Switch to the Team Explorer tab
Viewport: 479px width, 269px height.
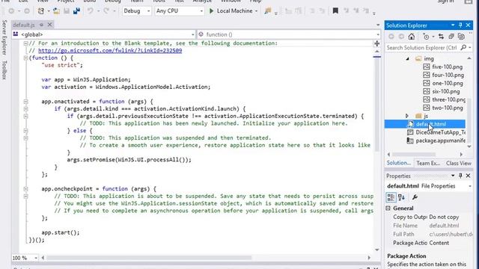pos(428,163)
